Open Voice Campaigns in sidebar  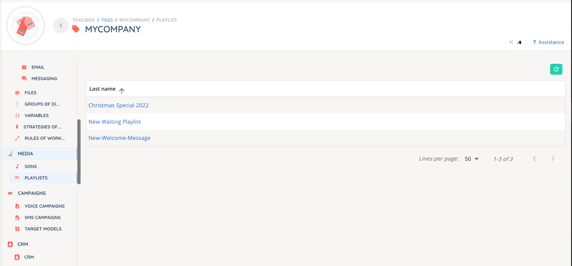[44, 206]
